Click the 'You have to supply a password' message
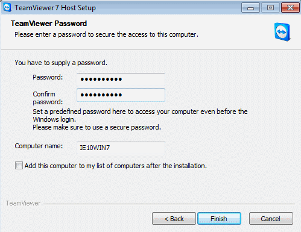Screen dimensions: 301x232 [61, 63]
